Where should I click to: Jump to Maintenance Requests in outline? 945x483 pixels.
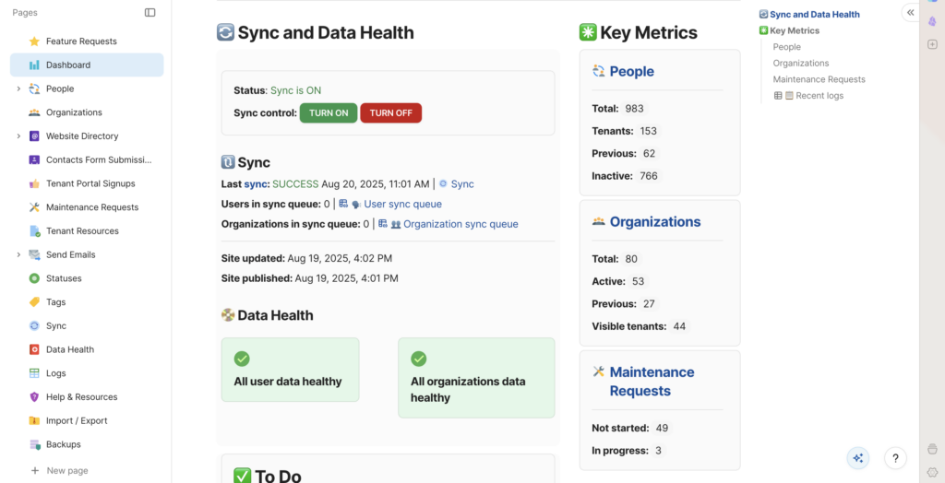pos(819,79)
